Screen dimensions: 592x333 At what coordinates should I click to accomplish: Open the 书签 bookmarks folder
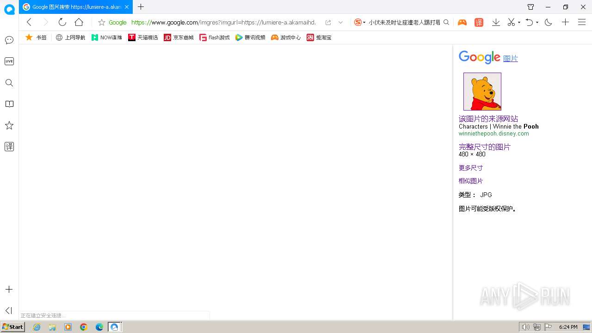click(x=36, y=37)
